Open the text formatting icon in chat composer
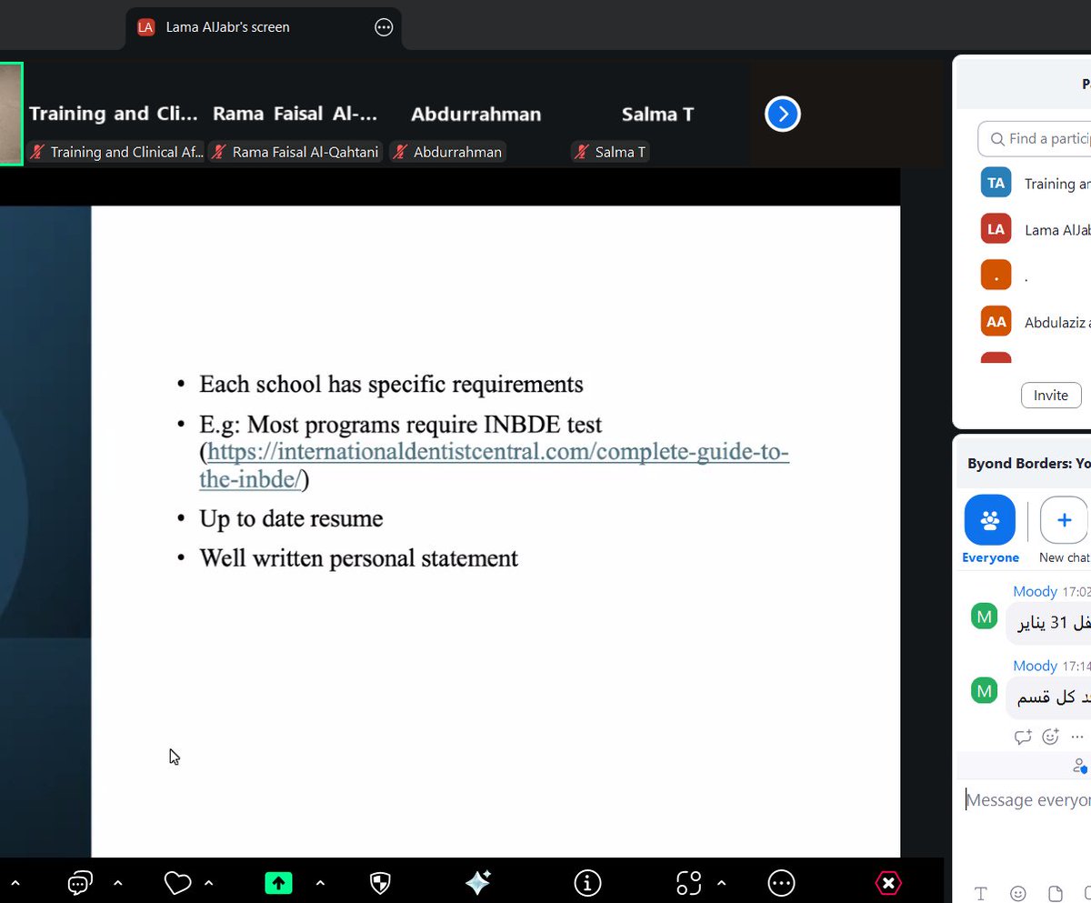This screenshot has width=1091, height=903. point(981,893)
